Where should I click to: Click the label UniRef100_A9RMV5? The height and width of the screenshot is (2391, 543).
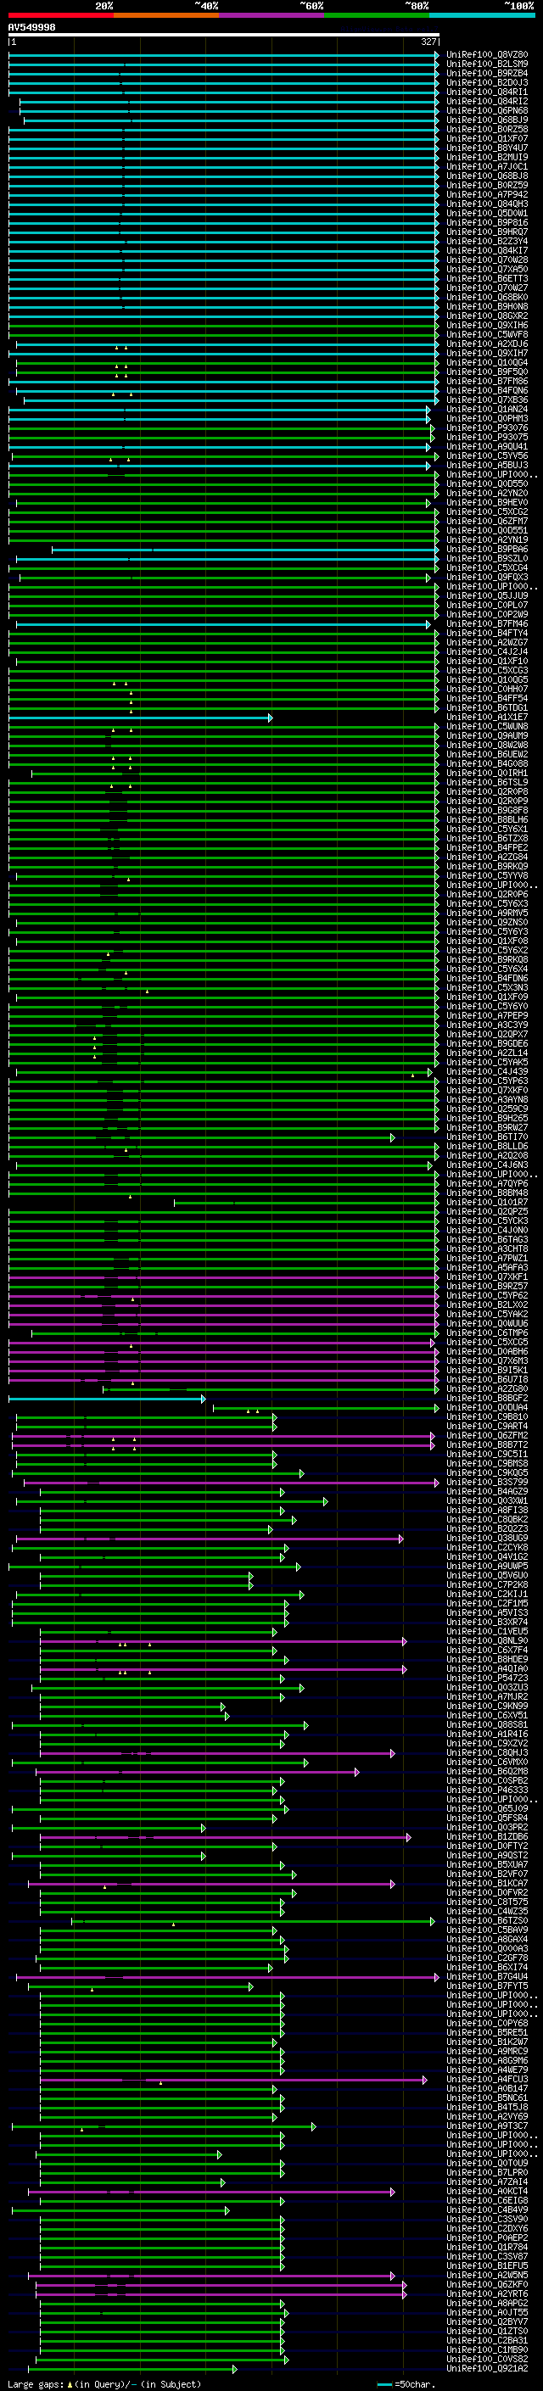coord(487,913)
